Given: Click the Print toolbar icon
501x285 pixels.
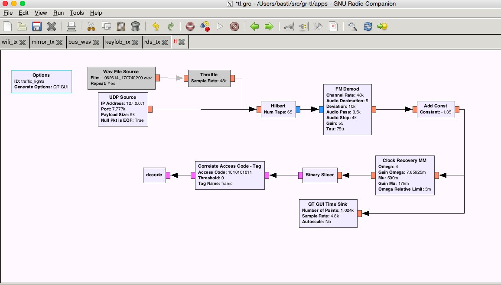Looking at the screenshot, I should point(72,26).
